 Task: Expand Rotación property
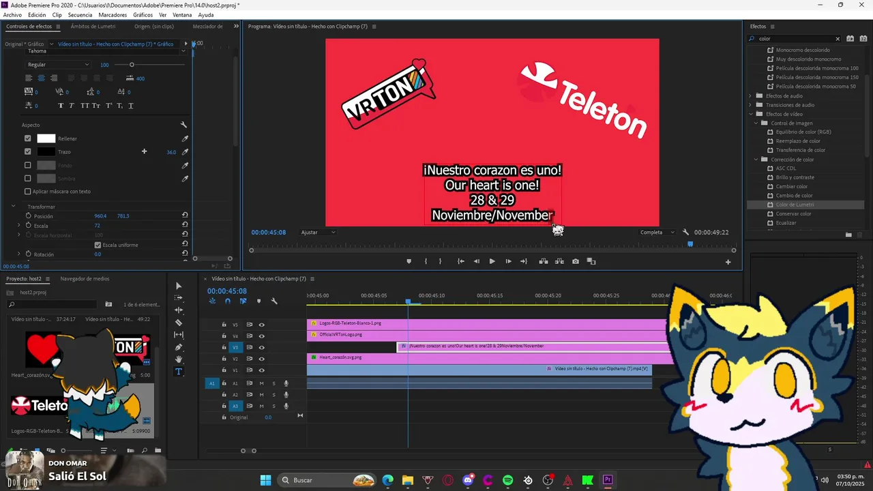[19, 254]
